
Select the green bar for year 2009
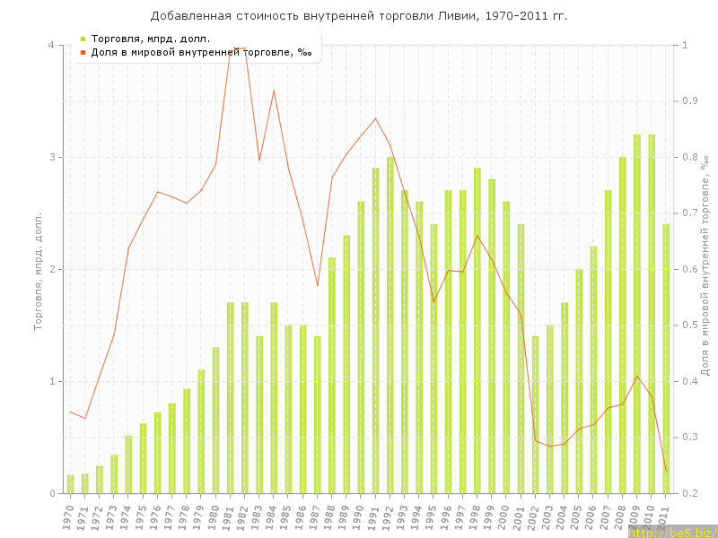(636, 314)
